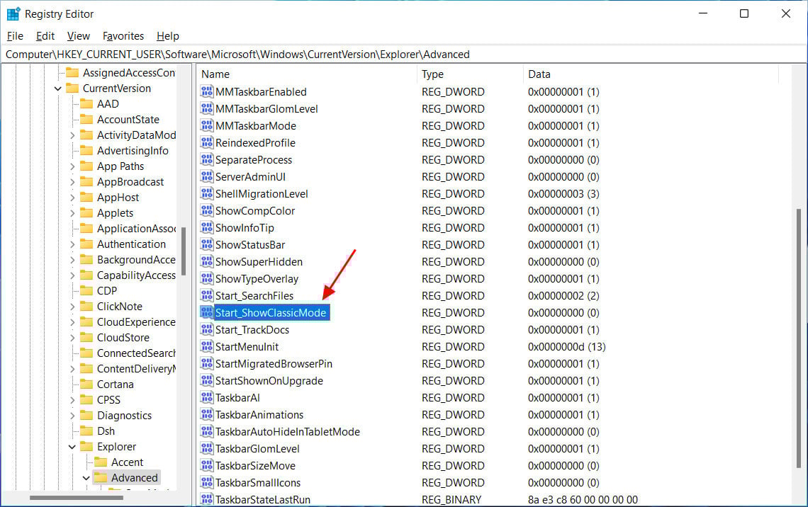
Task: Open the Edit menu
Action: point(45,36)
